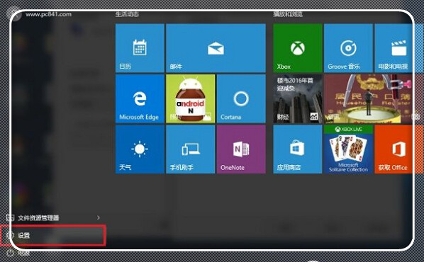The height and width of the screenshot is (262, 424).
Task: Open the 日历 calendar tile
Action: [x=140, y=48]
